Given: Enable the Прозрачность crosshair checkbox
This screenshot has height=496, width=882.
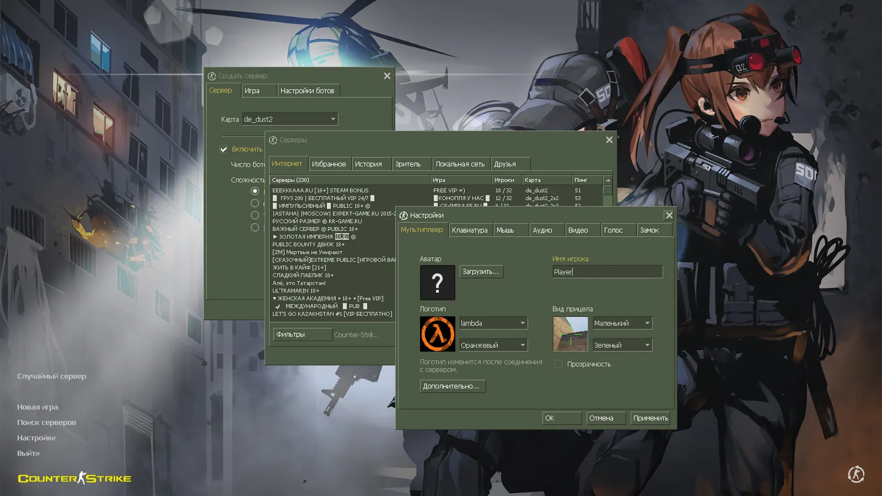Looking at the screenshot, I should pos(558,364).
